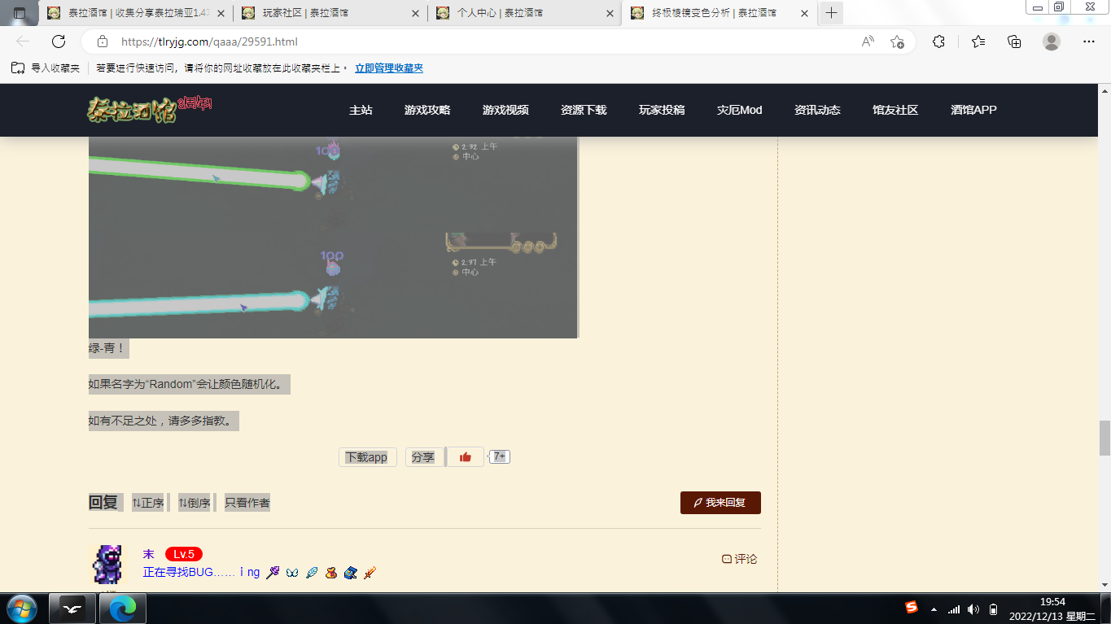1111x624 pixels.
Task: Click the user profile avatar icon
Action: pyautogui.click(x=1052, y=41)
